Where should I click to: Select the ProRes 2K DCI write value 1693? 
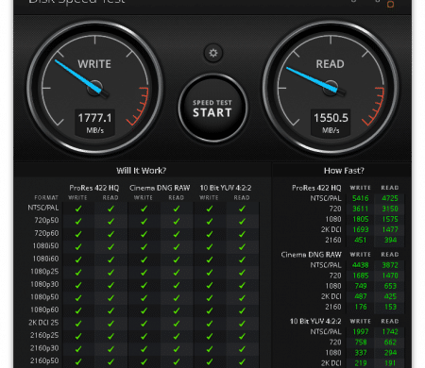pos(361,229)
